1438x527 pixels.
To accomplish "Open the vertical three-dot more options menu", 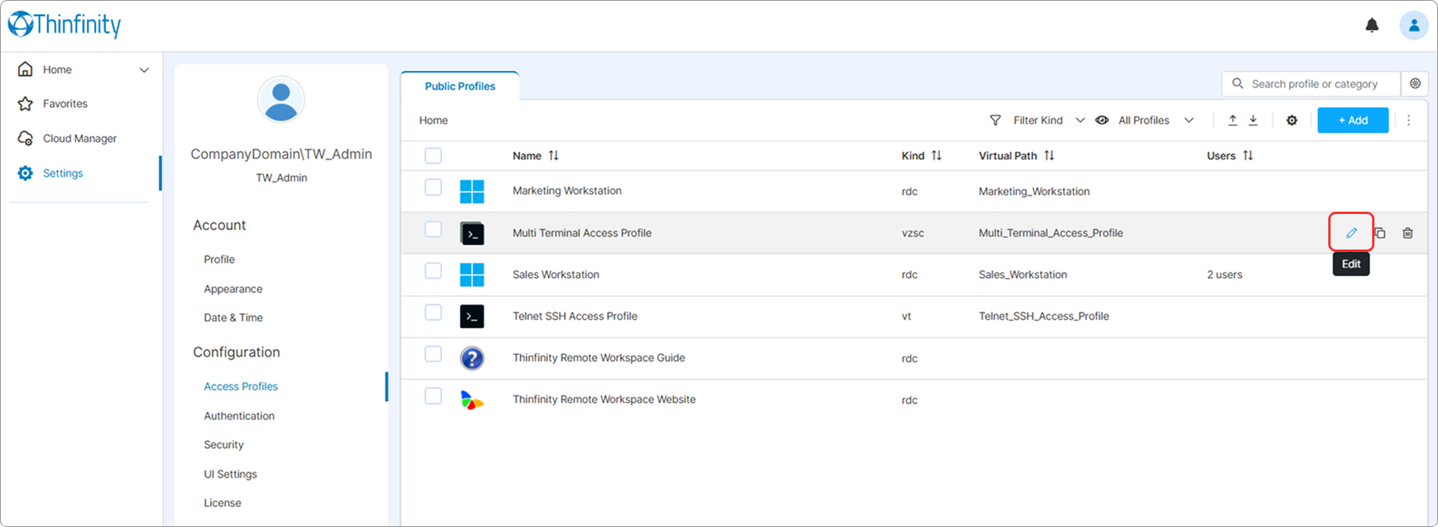I will pos(1408,120).
